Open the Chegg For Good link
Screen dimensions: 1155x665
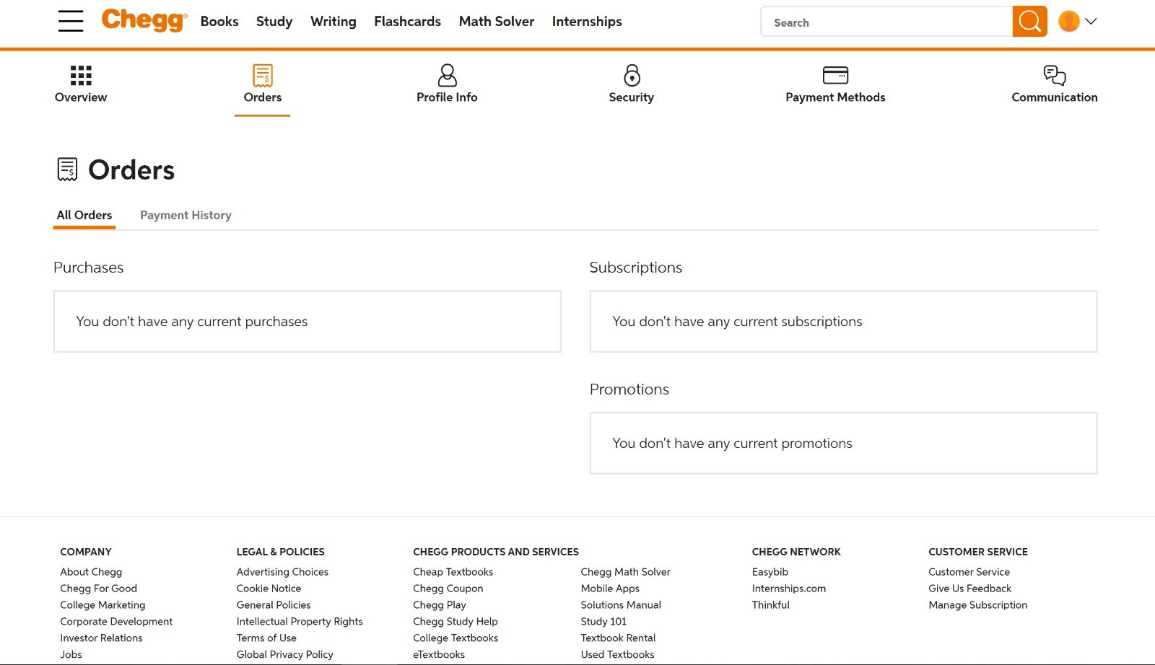coord(98,589)
